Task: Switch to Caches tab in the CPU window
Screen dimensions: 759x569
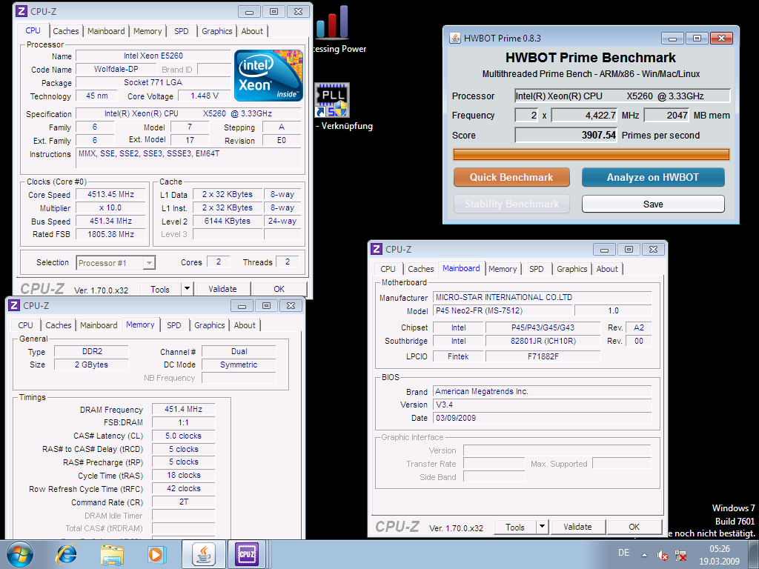Action: click(x=65, y=31)
